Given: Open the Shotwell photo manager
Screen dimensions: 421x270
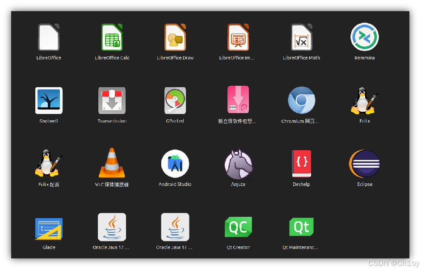Looking at the screenshot, I should [49, 101].
